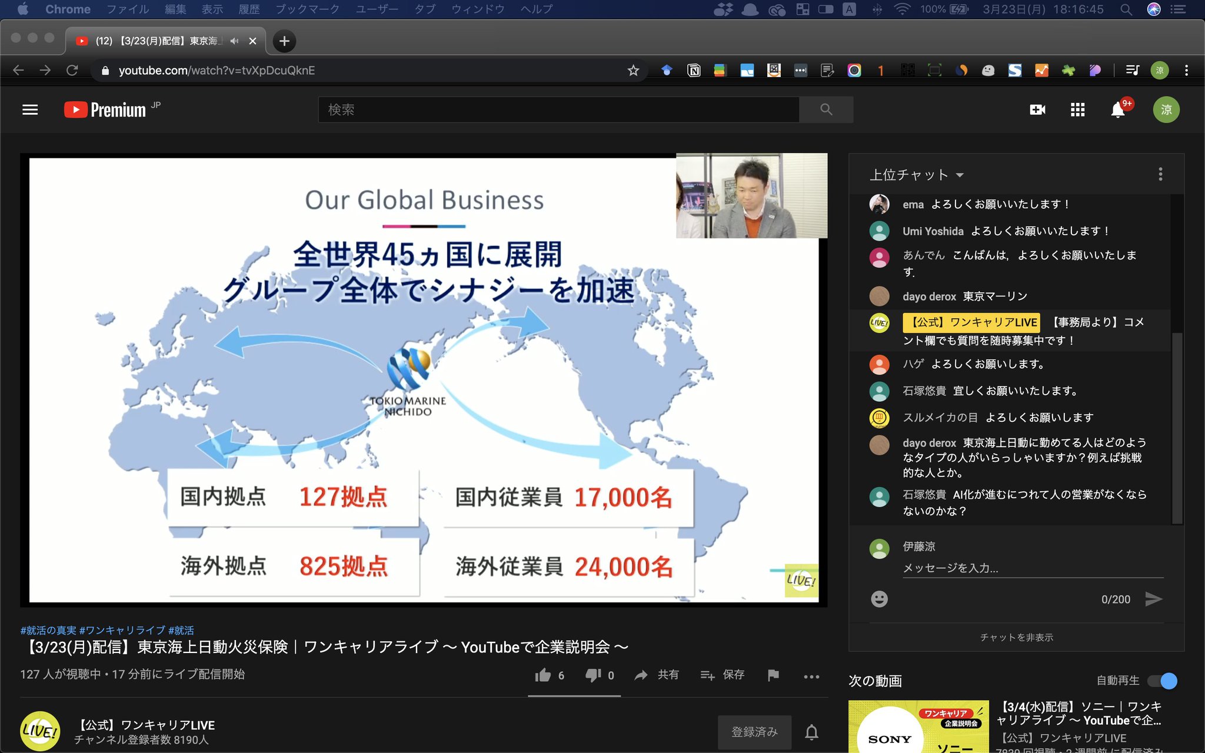Report the video with flag icon
Viewport: 1205px width, 753px height.
point(773,675)
